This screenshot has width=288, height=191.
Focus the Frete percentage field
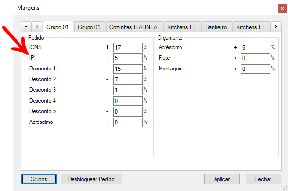[x=255, y=58]
